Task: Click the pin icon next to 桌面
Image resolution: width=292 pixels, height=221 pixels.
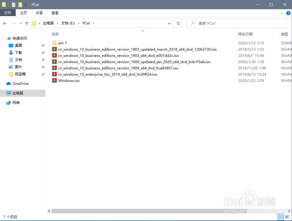Action: pos(43,46)
